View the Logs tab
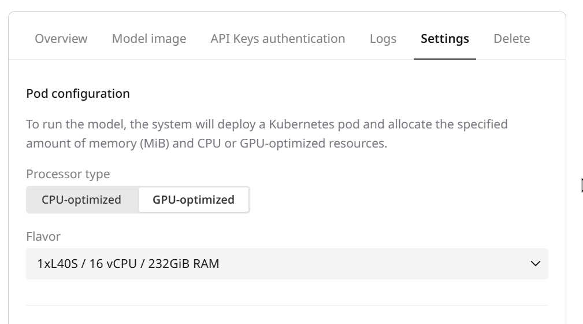The width and height of the screenshot is (583, 324). 383,39
